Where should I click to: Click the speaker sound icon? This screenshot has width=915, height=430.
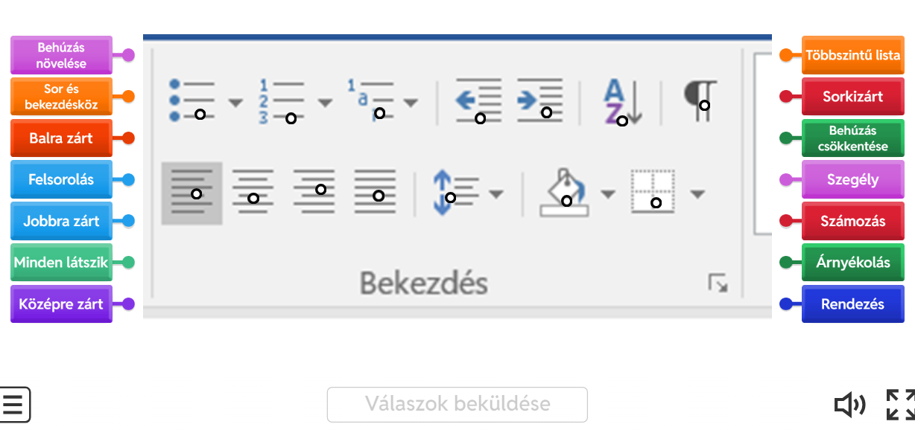coord(849,405)
